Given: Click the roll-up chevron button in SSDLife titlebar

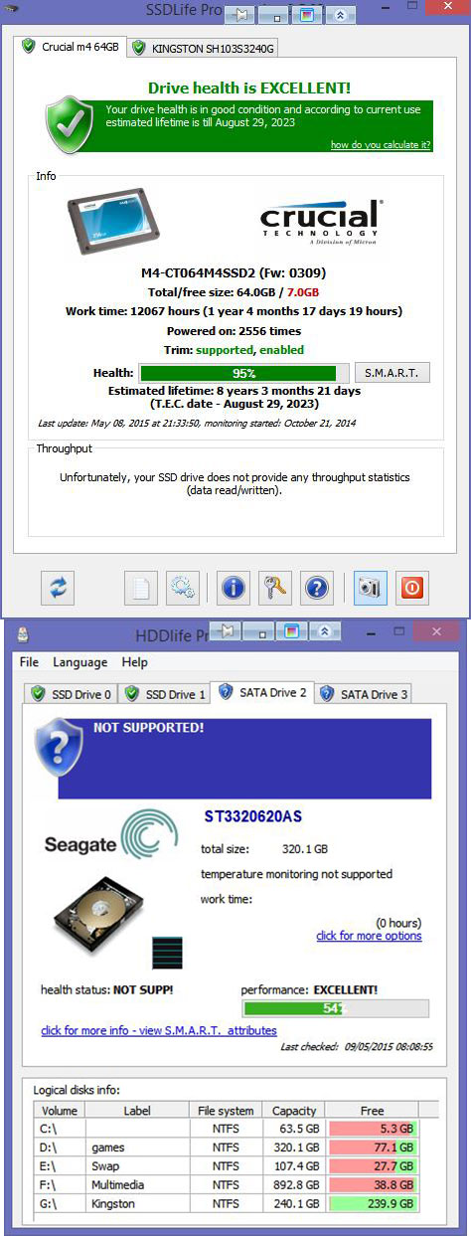Looking at the screenshot, I should 341,15.
